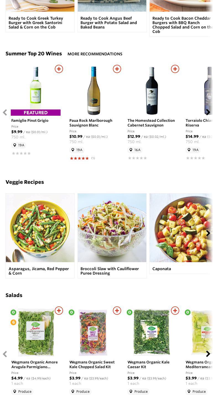Add Organic Kale Caesar Kit to cart
Viewport: 213px width, 395px height.
pyautogui.click(x=175, y=311)
